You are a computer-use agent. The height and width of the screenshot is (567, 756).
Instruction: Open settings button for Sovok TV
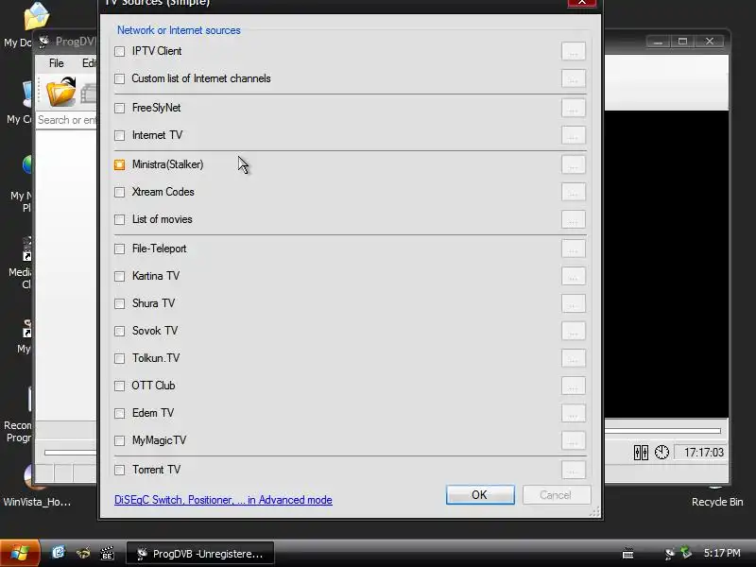(574, 332)
